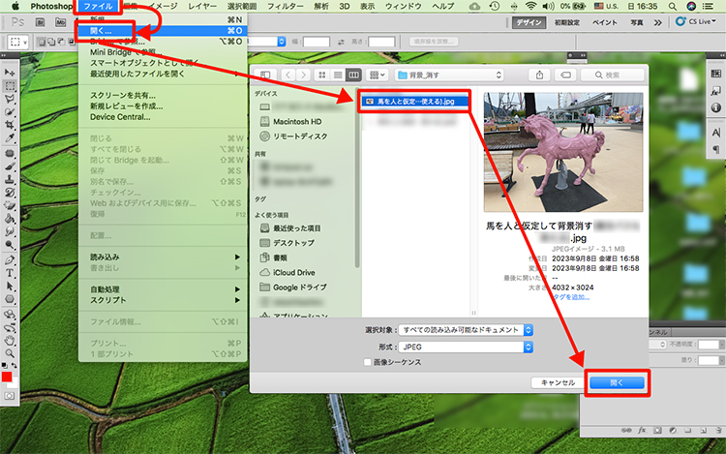726x454 pixels.
Task: Select the Dodge tool
Action: pyautogui.click(x=10, y=244)
